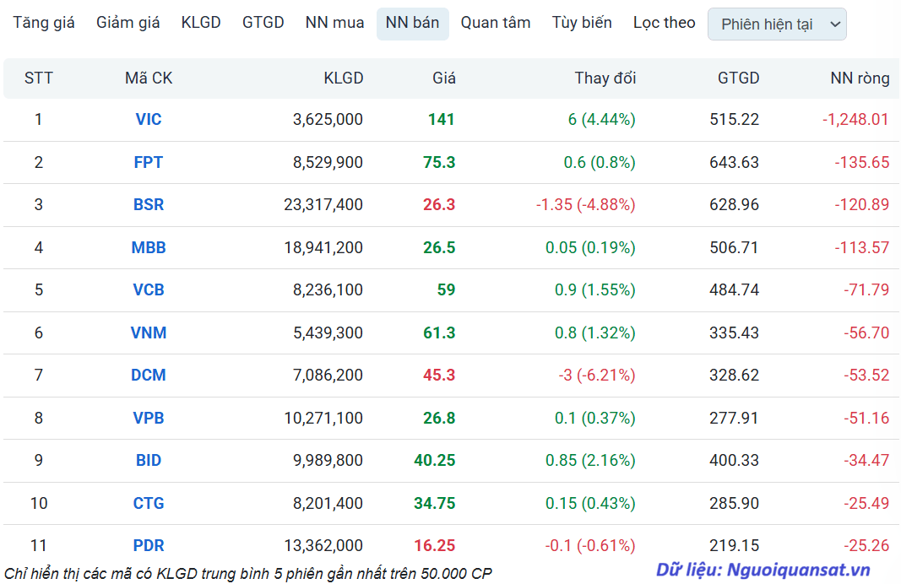Select the price cell 40.25
The width and height of the screenshot is (901, 584).
434,460
